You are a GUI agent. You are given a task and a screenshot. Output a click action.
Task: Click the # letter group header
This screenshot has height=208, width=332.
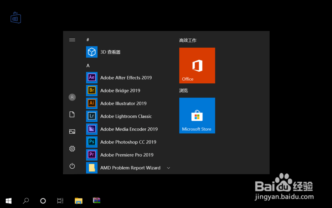point(88,40)
